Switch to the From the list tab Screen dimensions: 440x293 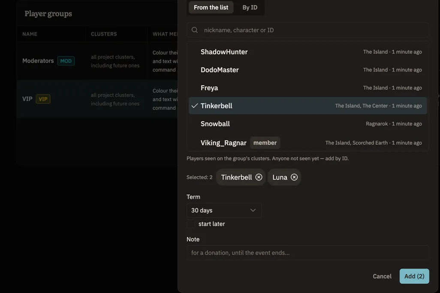tap(211, 8)
